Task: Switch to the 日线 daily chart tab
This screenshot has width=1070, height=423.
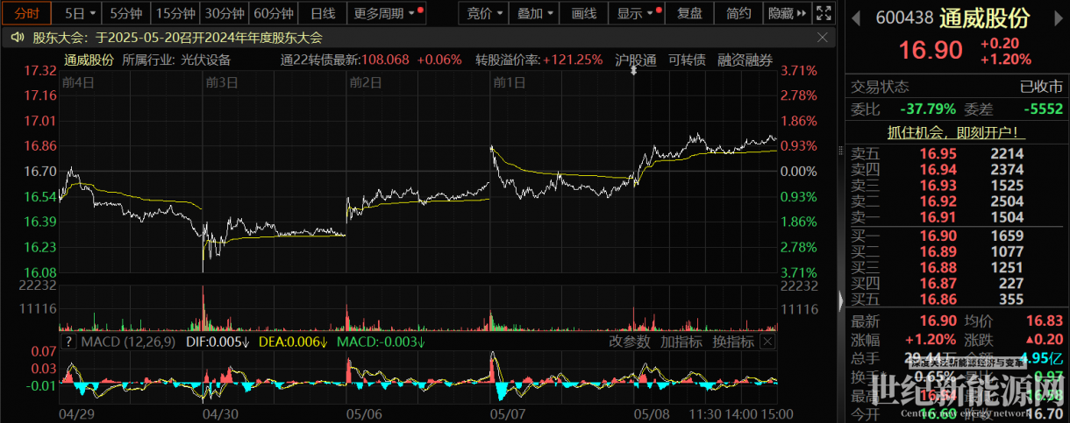Action: point(323,13)
